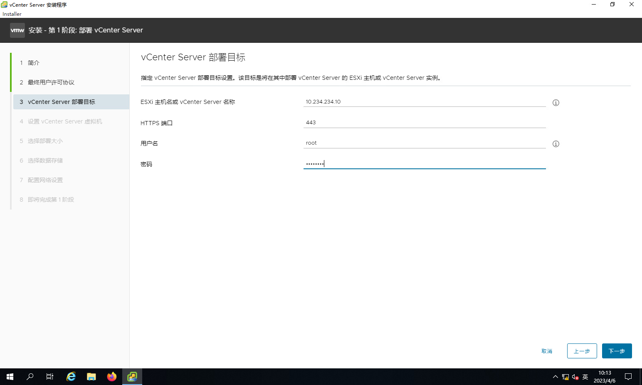Click info icon beside ESXi host name field

tap(556, 103)
